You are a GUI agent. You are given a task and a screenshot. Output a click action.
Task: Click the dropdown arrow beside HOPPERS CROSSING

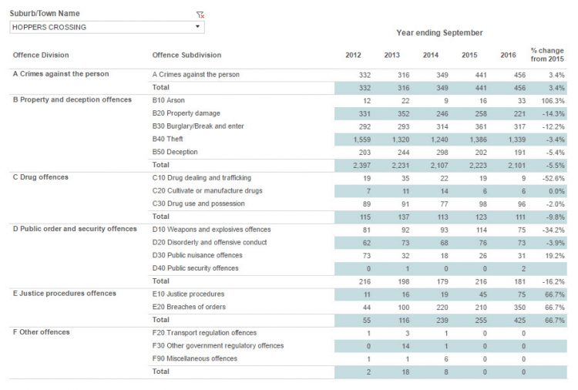(x=198, y=27)
